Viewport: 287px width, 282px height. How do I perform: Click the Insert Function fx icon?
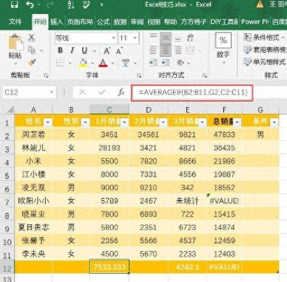coord(121,92)
